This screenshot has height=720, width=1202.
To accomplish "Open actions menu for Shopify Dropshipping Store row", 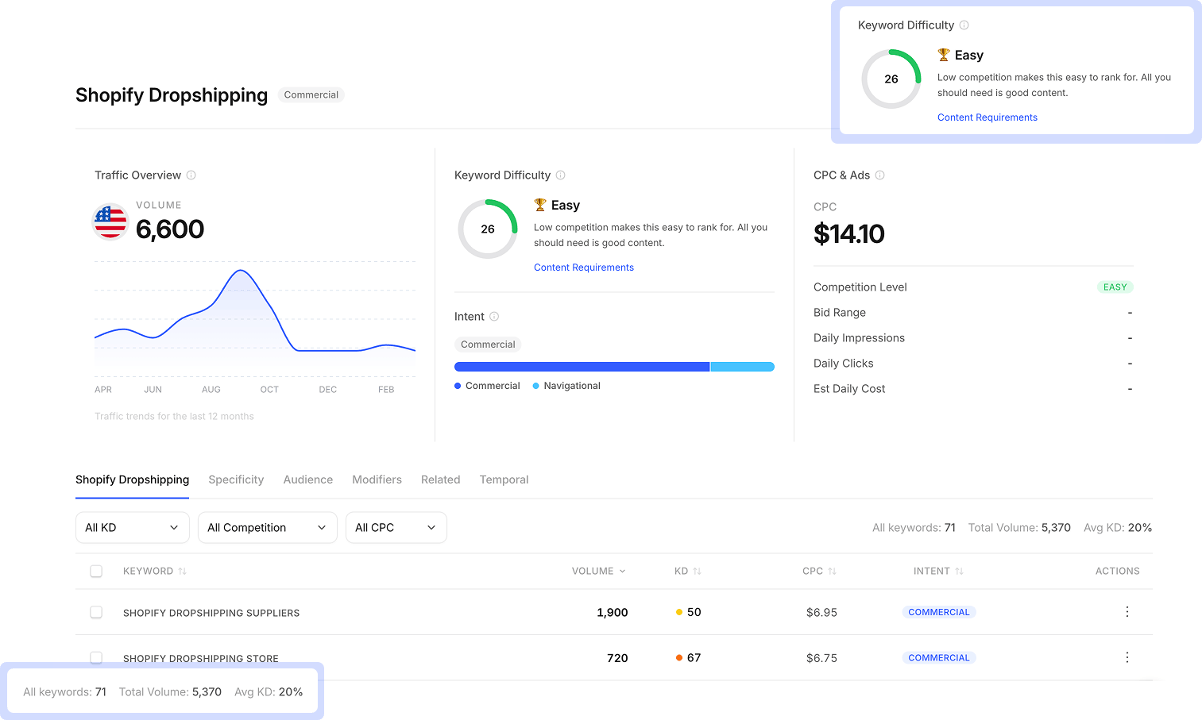I will [1127, 657].
